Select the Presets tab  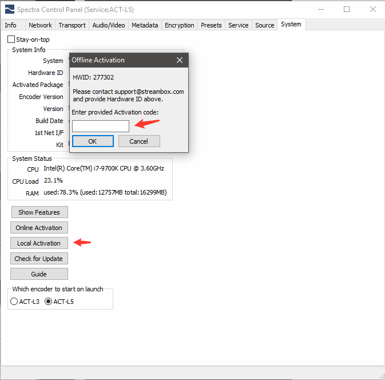(x=212, y=25)
